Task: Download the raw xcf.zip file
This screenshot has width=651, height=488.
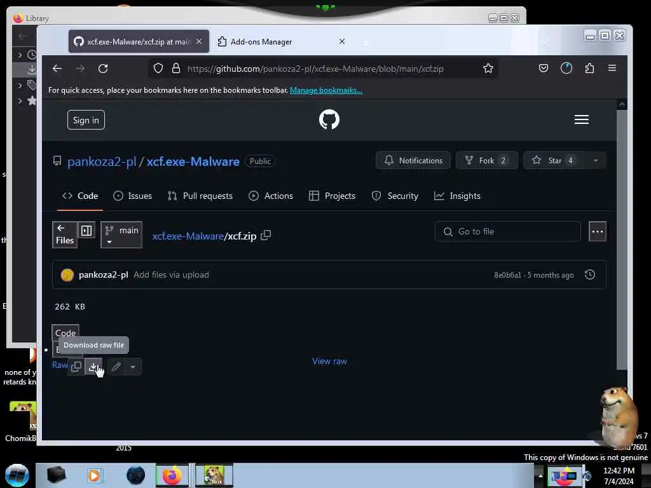Action: pos(93,367)
